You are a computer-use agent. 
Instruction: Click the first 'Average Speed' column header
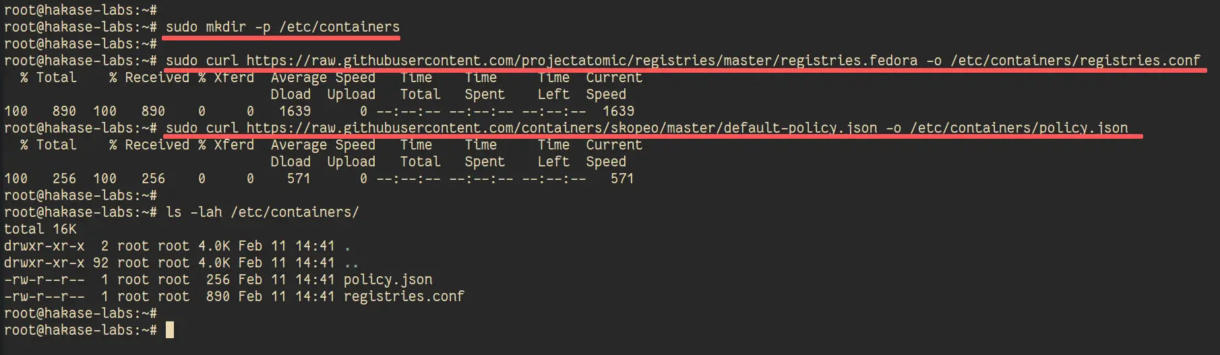point(323,77)
